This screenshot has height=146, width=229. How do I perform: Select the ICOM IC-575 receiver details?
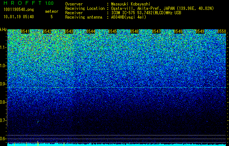[x=146, y=13]
